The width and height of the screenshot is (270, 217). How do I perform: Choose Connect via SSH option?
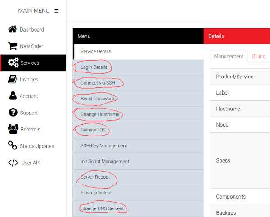point(138,83)
